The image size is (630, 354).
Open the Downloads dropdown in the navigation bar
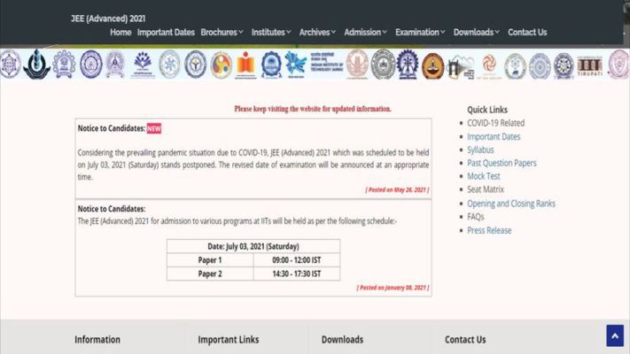click(x=477, y=32)
